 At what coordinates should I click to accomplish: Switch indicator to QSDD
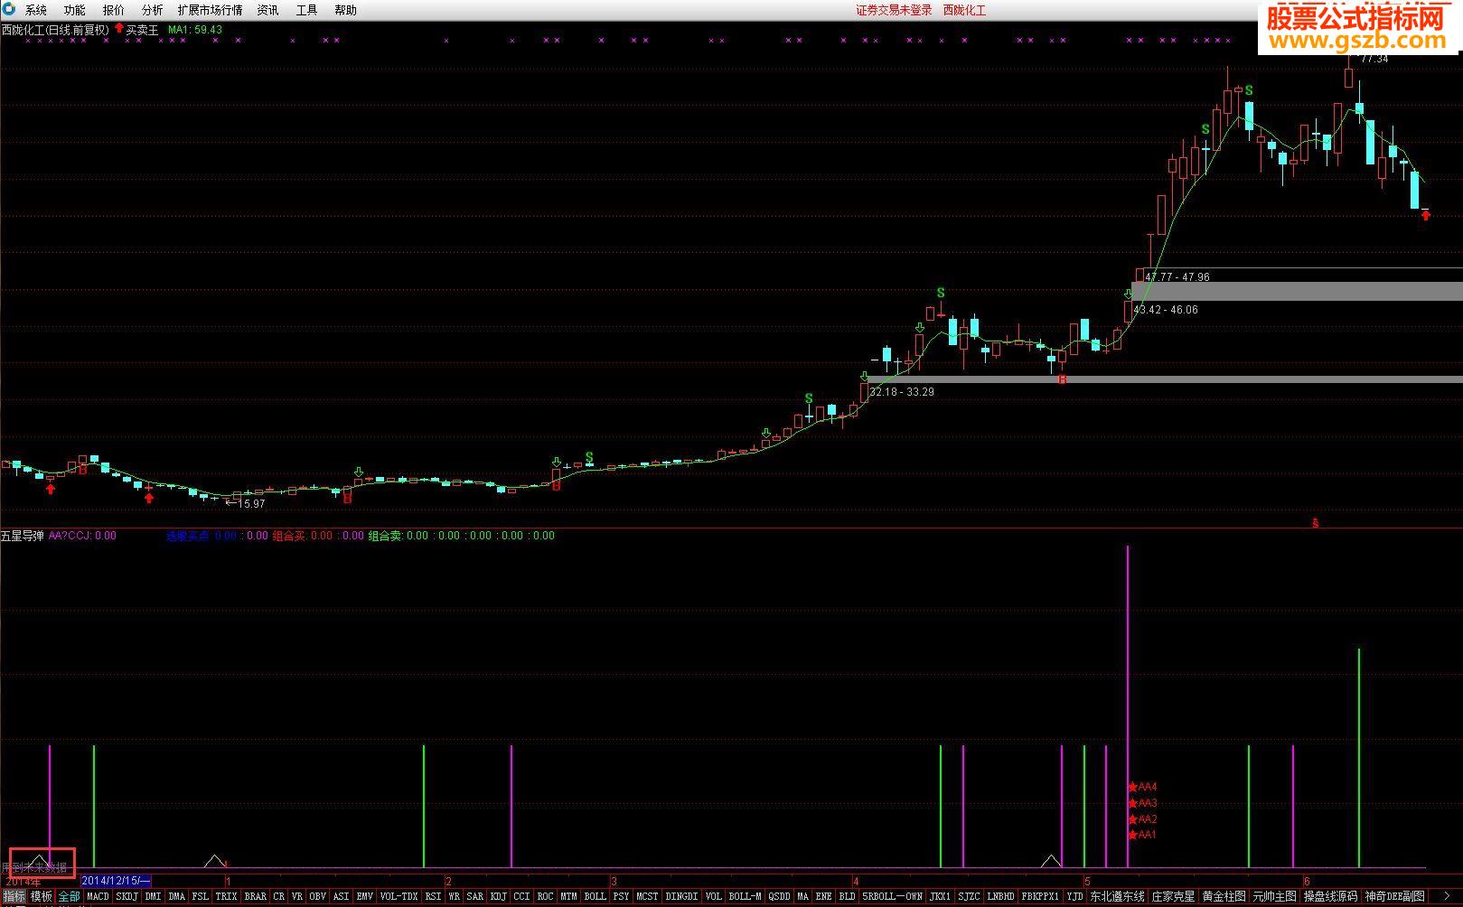click(779, 896)
